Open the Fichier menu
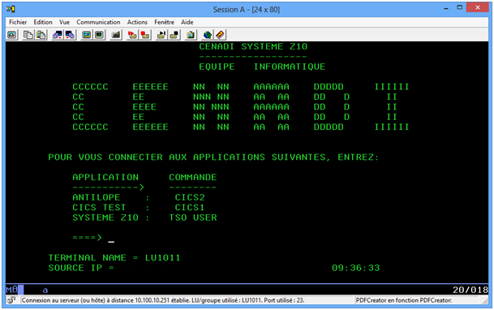This screenshot has height=310, width=494. point(18,22)
